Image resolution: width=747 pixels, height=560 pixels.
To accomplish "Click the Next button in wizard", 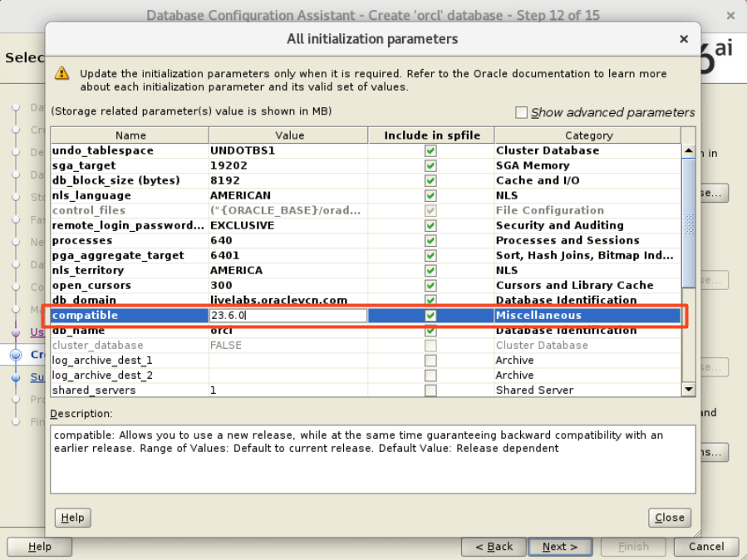I will 559,547.
